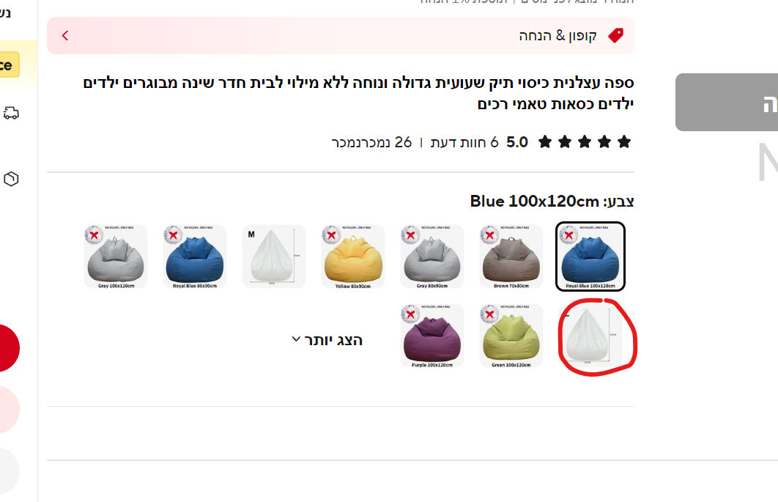Pick Royal Blue 80x90cm variant
Viewport: 778px width, 502px height.
(x=195, y=256)
